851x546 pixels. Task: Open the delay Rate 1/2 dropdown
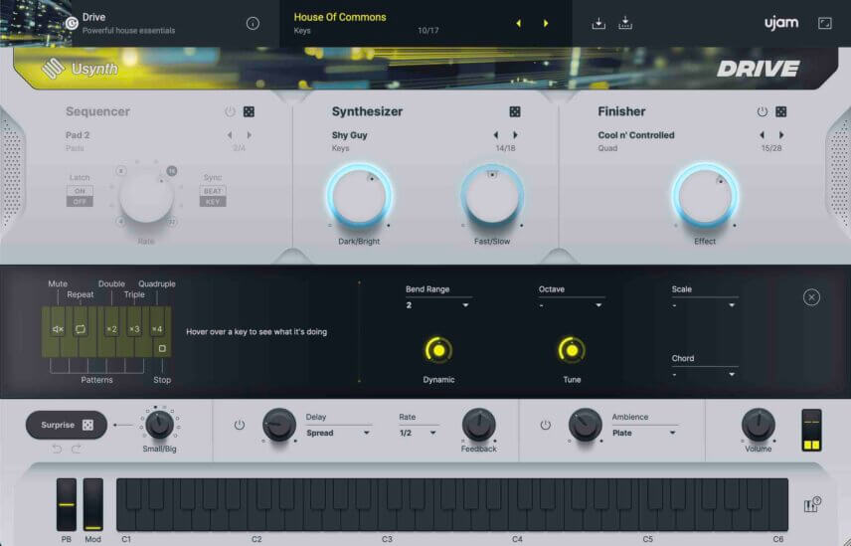[x=418, y=433]
